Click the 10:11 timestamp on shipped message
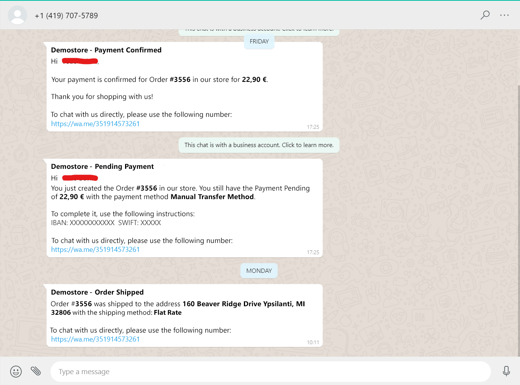520x385 pixels. [x=313, y=342]
